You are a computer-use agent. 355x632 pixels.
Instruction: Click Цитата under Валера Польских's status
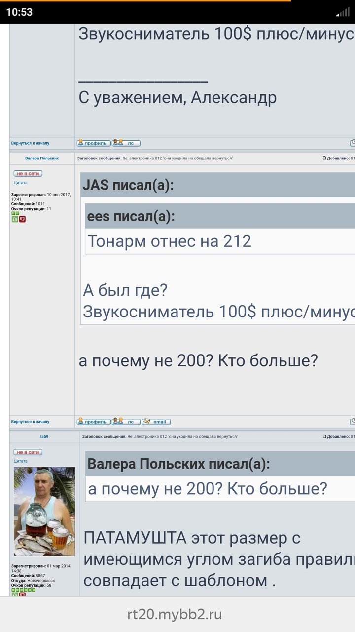point(21,183)
